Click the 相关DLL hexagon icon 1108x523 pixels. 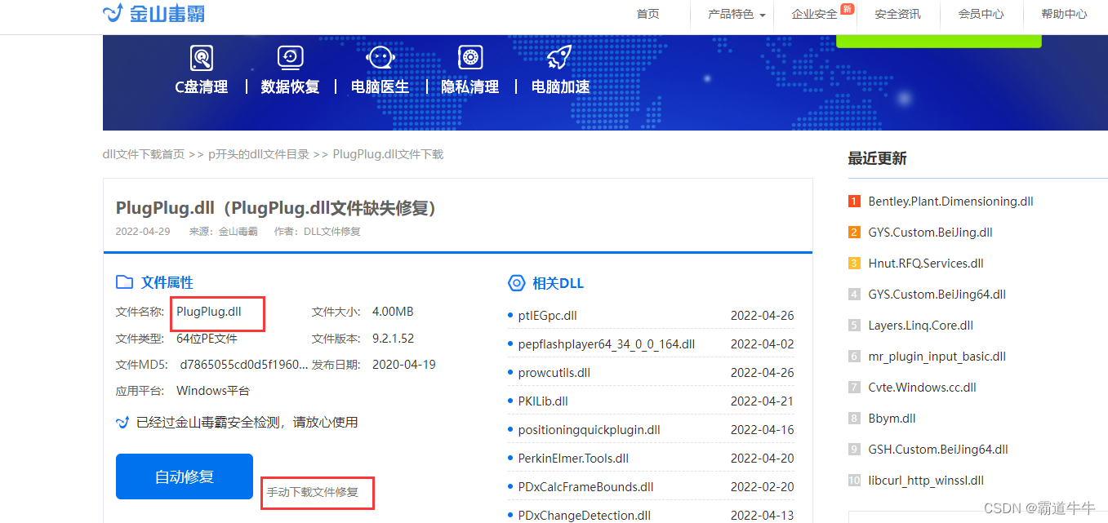(516, 283)
